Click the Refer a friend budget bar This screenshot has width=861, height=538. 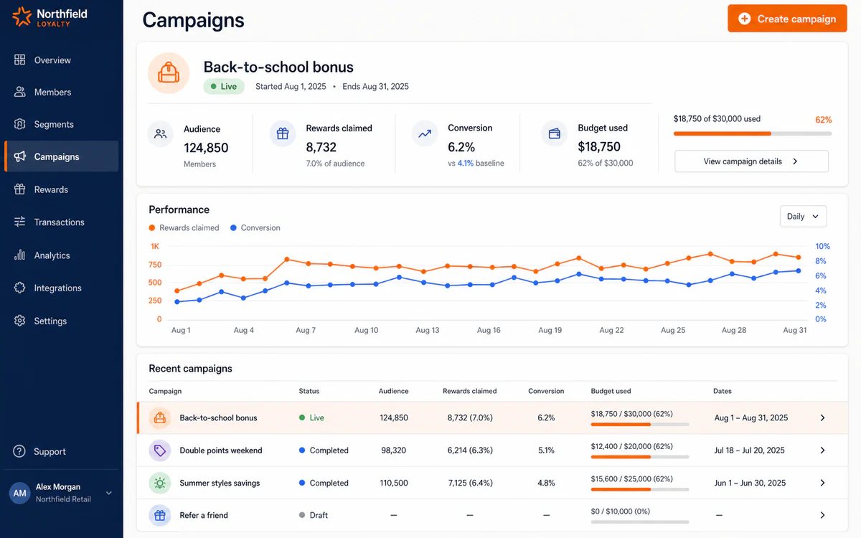click(640, 522)
